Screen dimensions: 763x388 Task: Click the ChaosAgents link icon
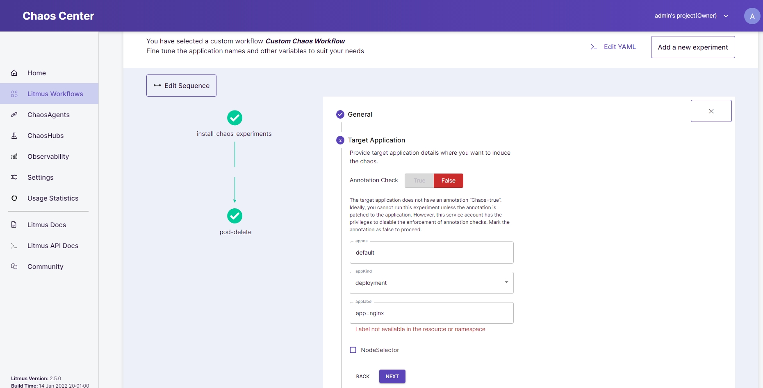point(14,115)
